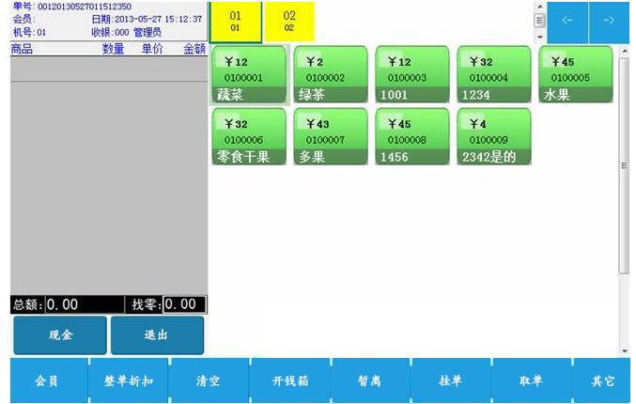Pay with 现金 cash button

tap(60, 335)
